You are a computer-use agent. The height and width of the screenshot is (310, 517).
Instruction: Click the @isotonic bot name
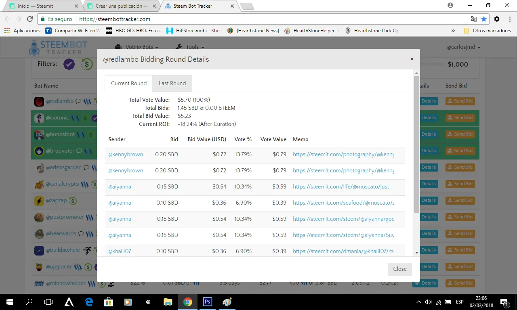point(57,118)
